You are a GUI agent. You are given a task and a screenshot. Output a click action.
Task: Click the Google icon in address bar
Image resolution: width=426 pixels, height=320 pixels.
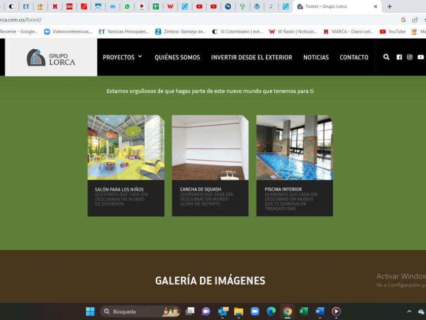pos(403,20)
